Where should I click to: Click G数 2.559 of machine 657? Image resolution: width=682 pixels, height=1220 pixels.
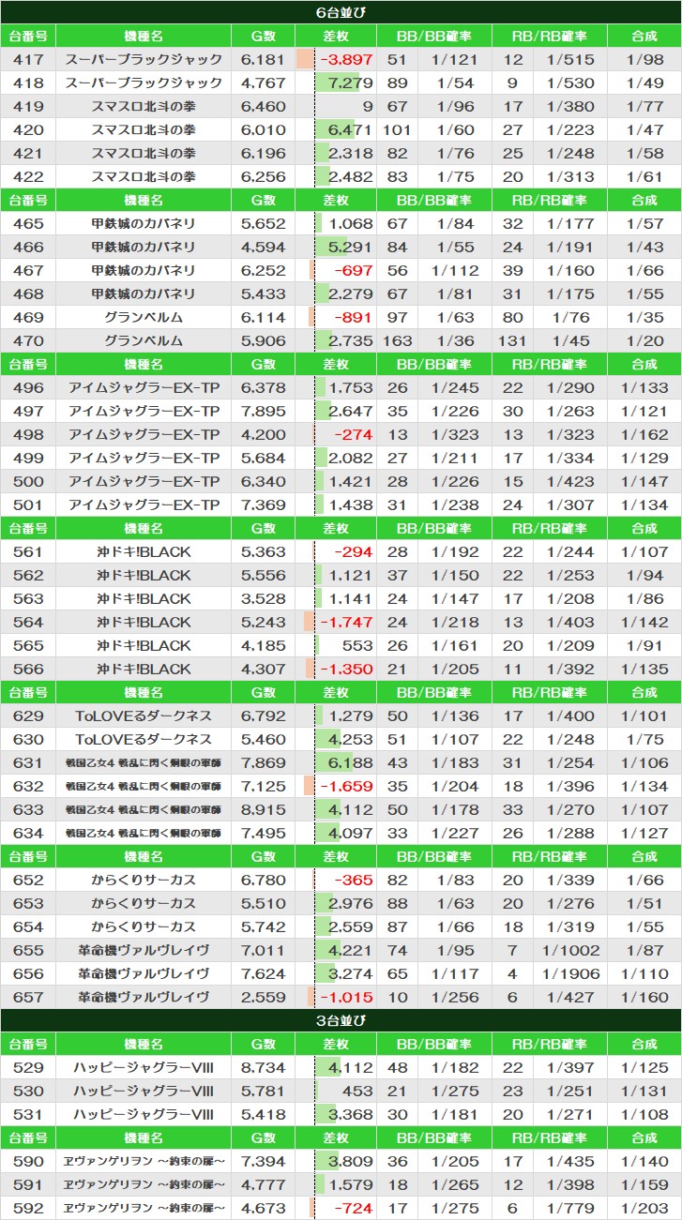(x=263, y=997)
